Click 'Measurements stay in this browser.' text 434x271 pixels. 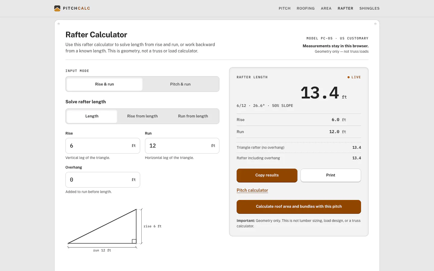point(335,46)
